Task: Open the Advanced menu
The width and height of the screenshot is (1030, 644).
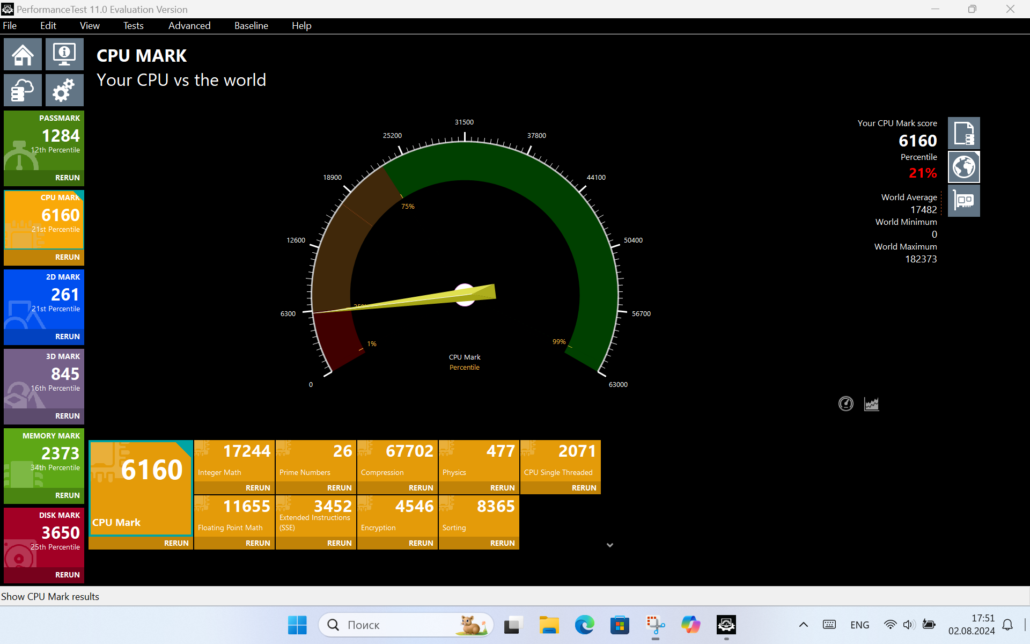Action: pyautogui.click(x=189, y=26)
